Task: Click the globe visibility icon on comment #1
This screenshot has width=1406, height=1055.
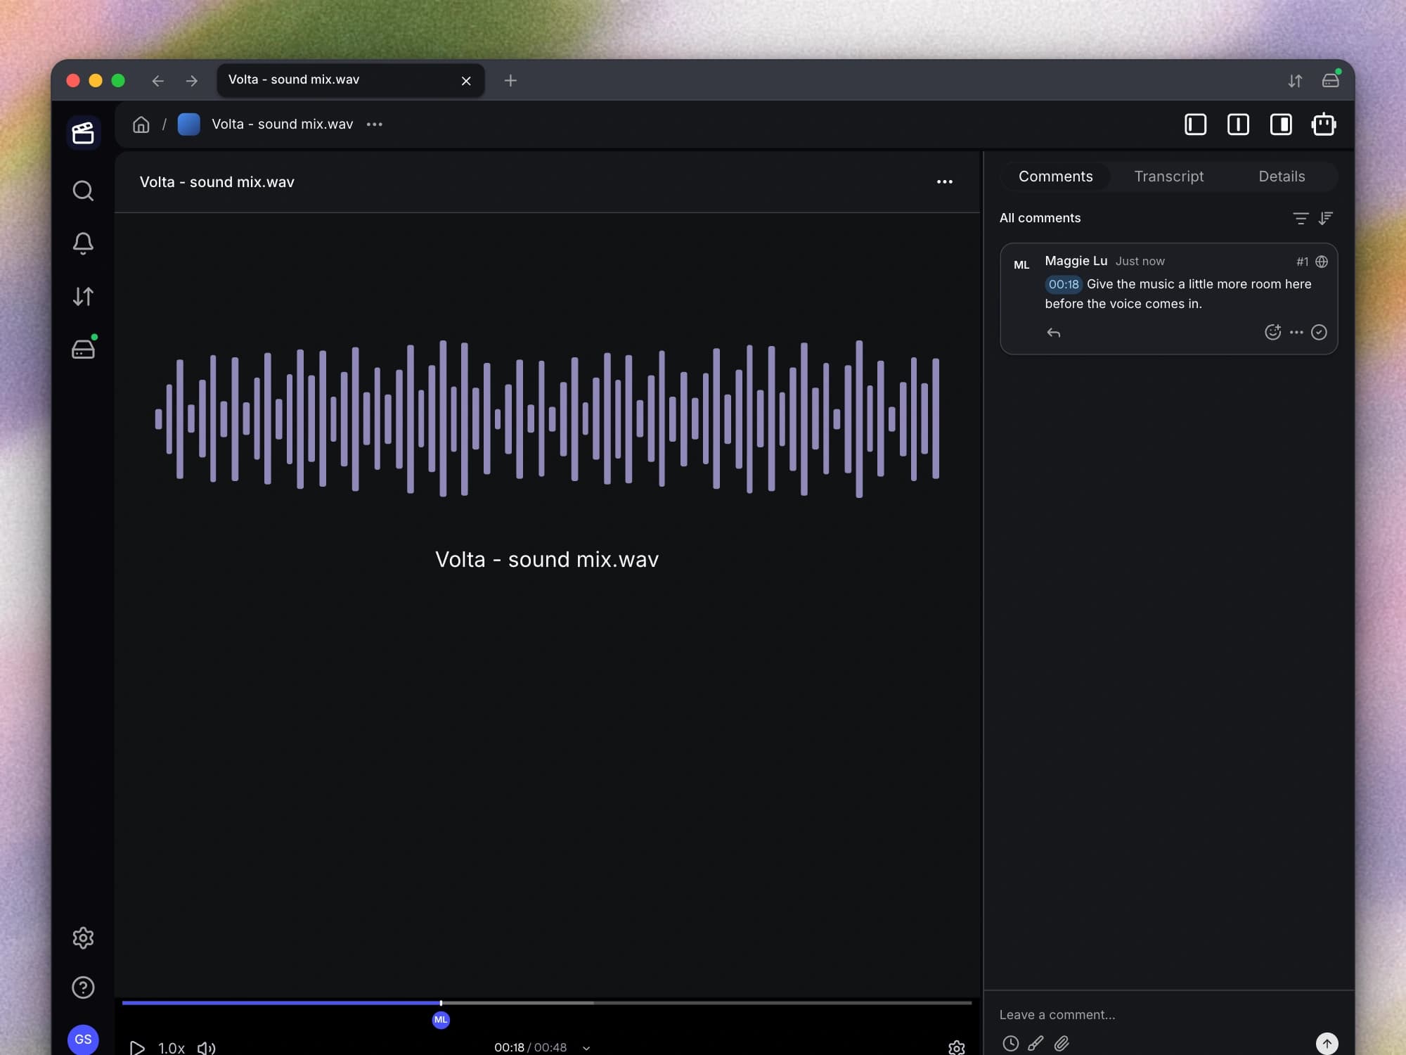Action: 1322,262
